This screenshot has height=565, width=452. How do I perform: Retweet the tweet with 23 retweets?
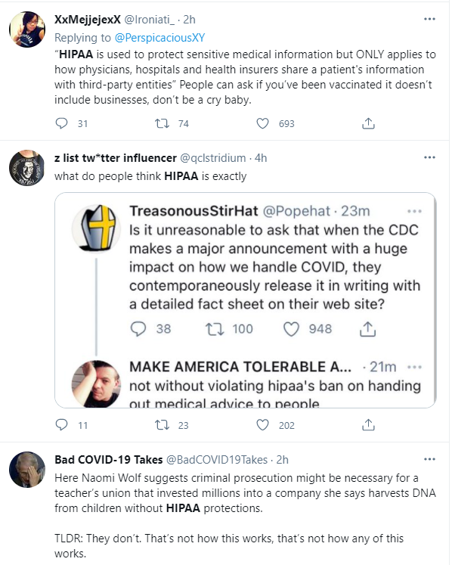click(x=162, y=425)
